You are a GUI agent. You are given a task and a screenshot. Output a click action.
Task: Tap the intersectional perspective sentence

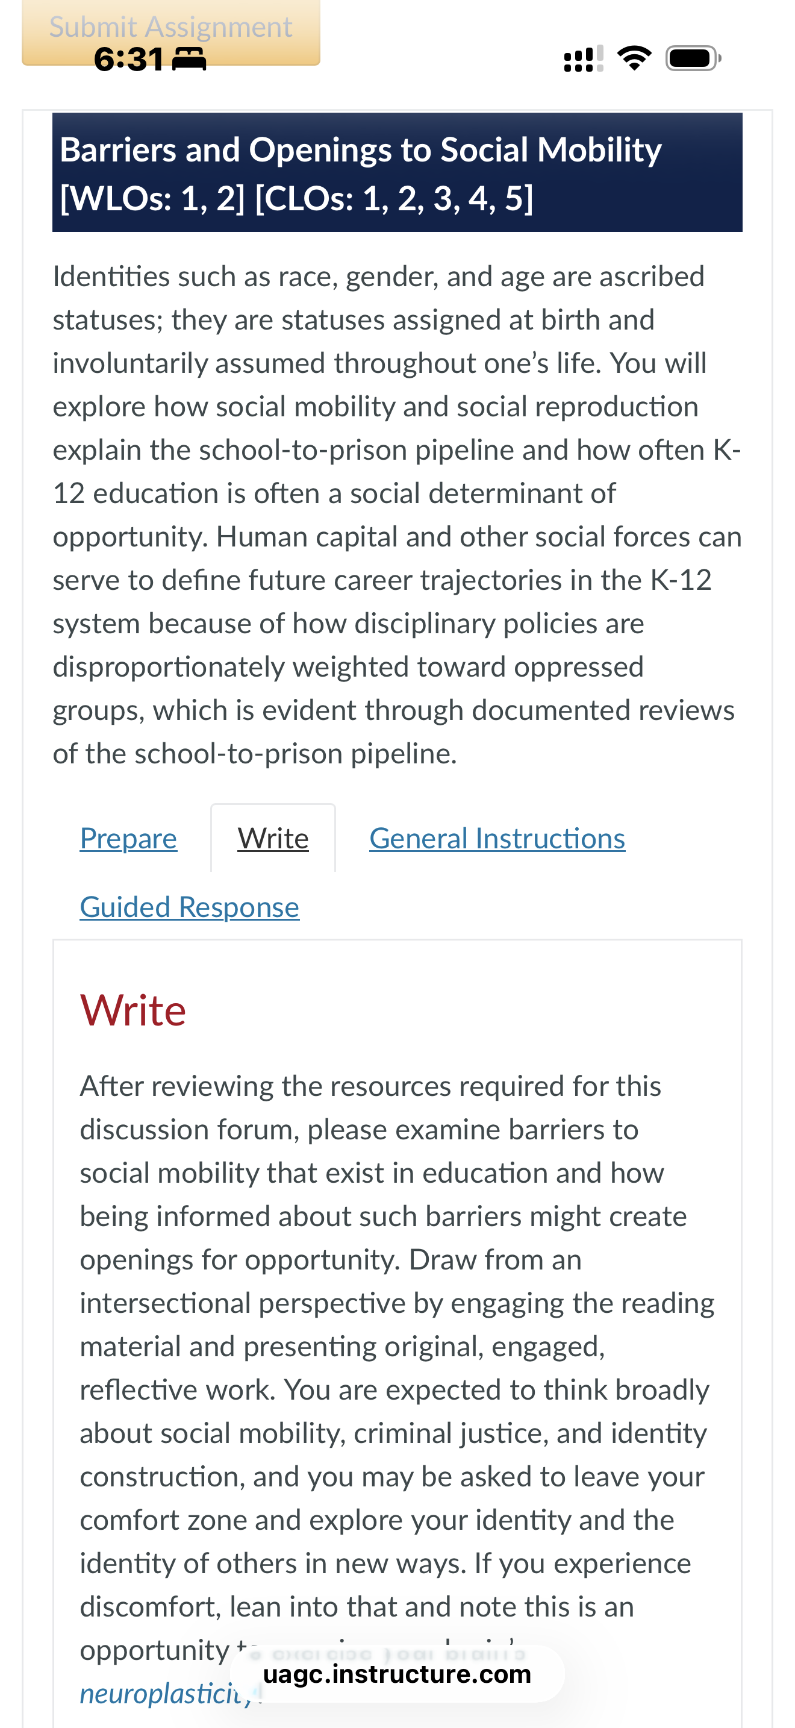click(x=397, y=1324)
